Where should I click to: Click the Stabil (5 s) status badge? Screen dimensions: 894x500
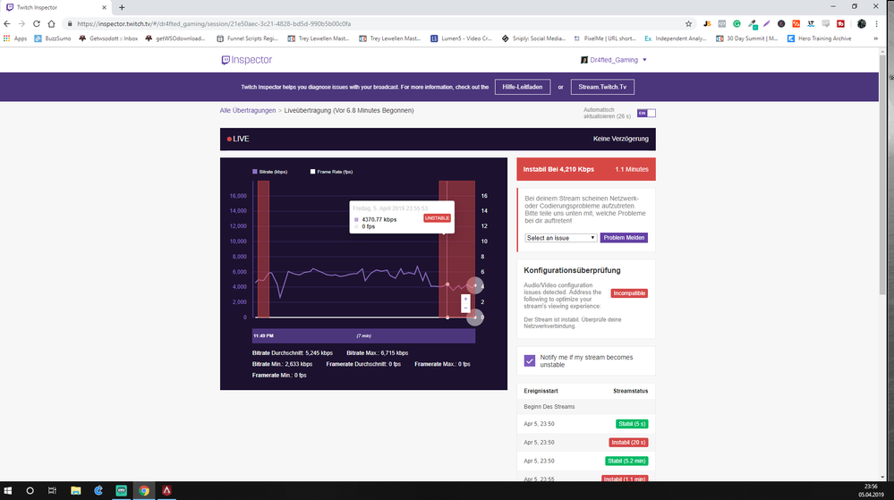coord(631,424)
